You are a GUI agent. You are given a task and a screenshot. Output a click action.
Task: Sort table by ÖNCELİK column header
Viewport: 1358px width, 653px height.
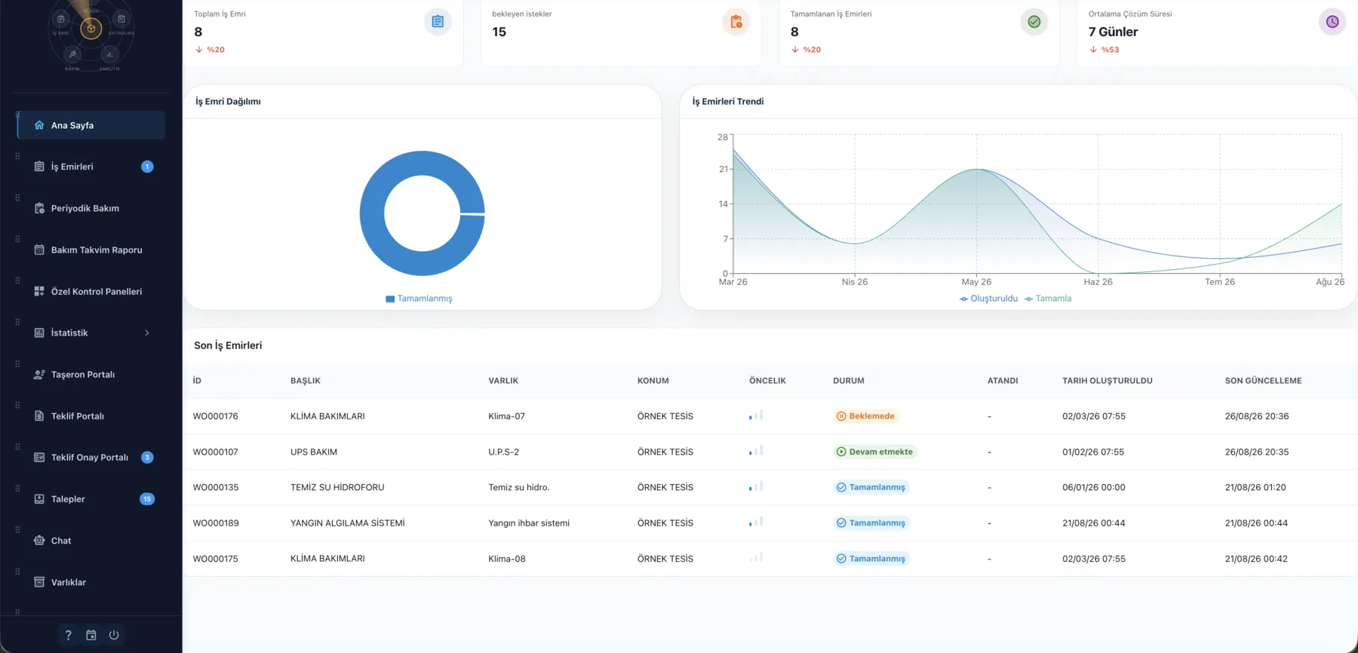point(767,381)
